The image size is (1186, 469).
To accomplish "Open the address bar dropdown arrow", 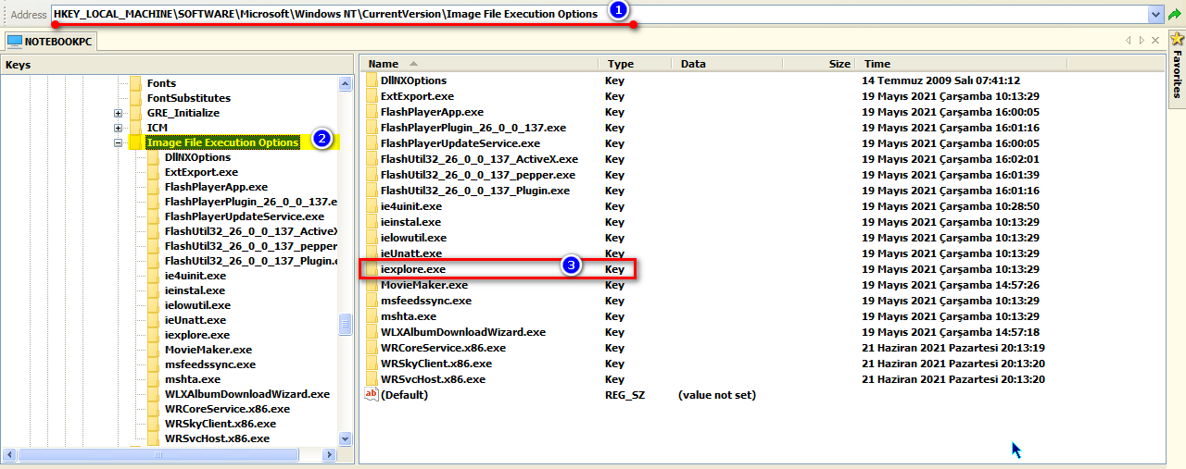I will (1155, 15).
